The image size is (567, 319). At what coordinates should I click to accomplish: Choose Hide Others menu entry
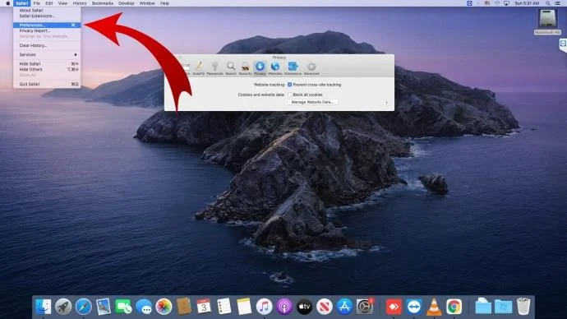pyautogui.click(x=47, y=69)
